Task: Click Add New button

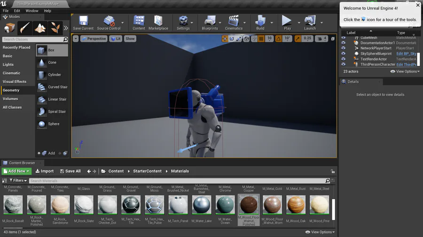Action: 16,171
